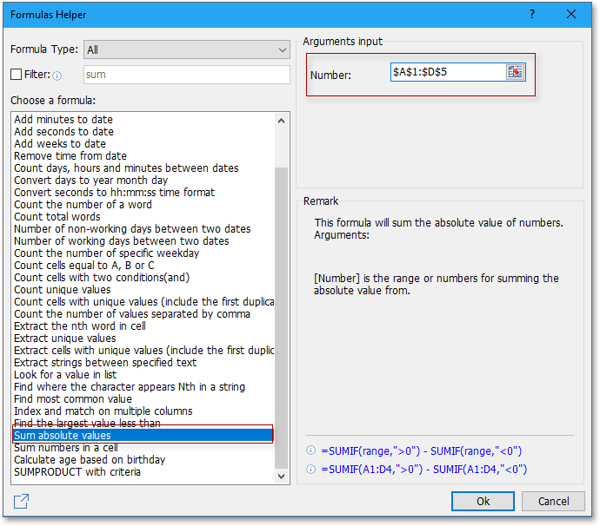The height and width of the screenshot is (526, 600).
Task: Choose 'SUMPRODUCT with criteria' from the list
Action: point(77,471)
